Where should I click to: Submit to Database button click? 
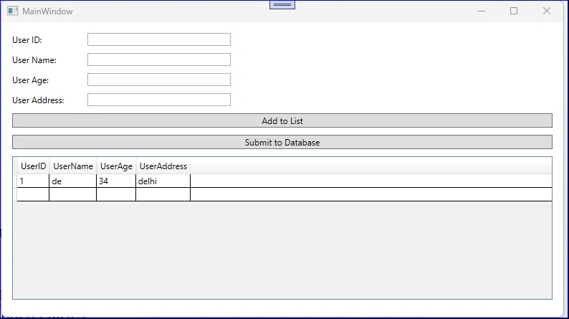(282, 142)
